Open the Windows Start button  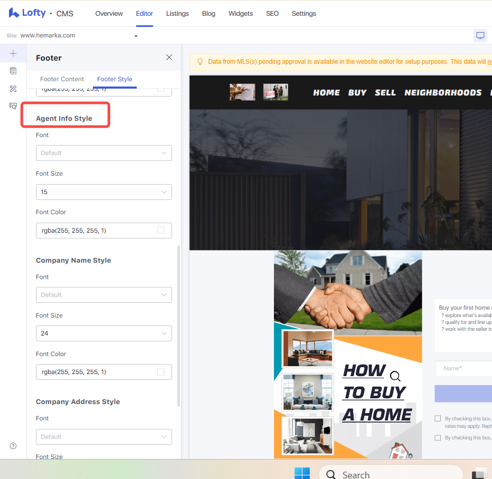point(302,473)
